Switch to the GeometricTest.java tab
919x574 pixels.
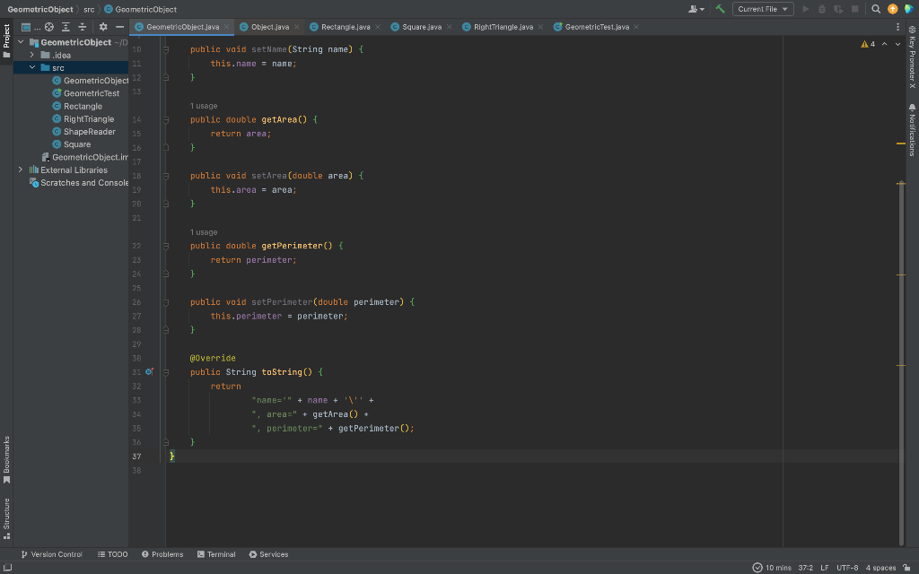[x=595, y=27]
